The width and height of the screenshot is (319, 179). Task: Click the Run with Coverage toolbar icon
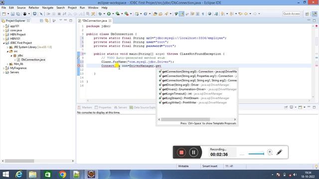(x=118, y=14)
